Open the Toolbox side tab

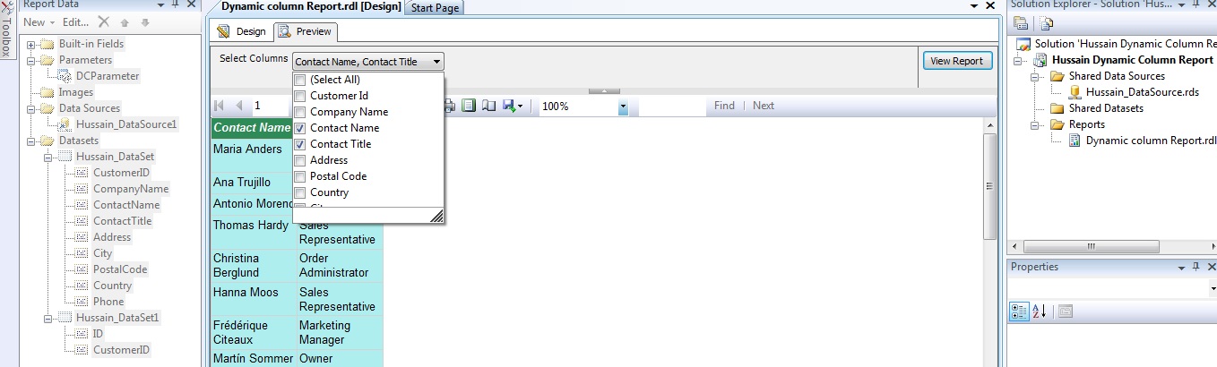point(7,30)
